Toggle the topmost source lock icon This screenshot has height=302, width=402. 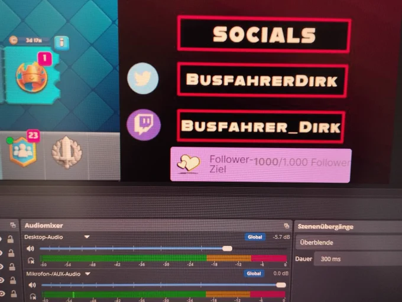pyautogui.click(x=10, y=239)
